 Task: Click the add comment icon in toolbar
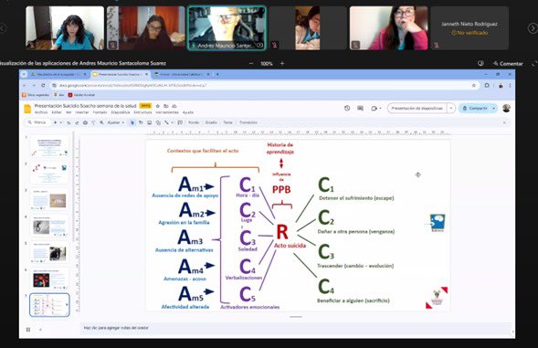(180, 122)
